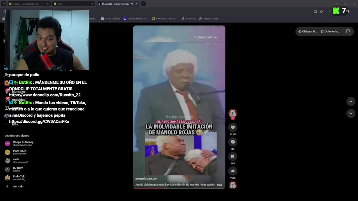
Task: Seek the video using the red progress bar
Action: click(179, 189)
